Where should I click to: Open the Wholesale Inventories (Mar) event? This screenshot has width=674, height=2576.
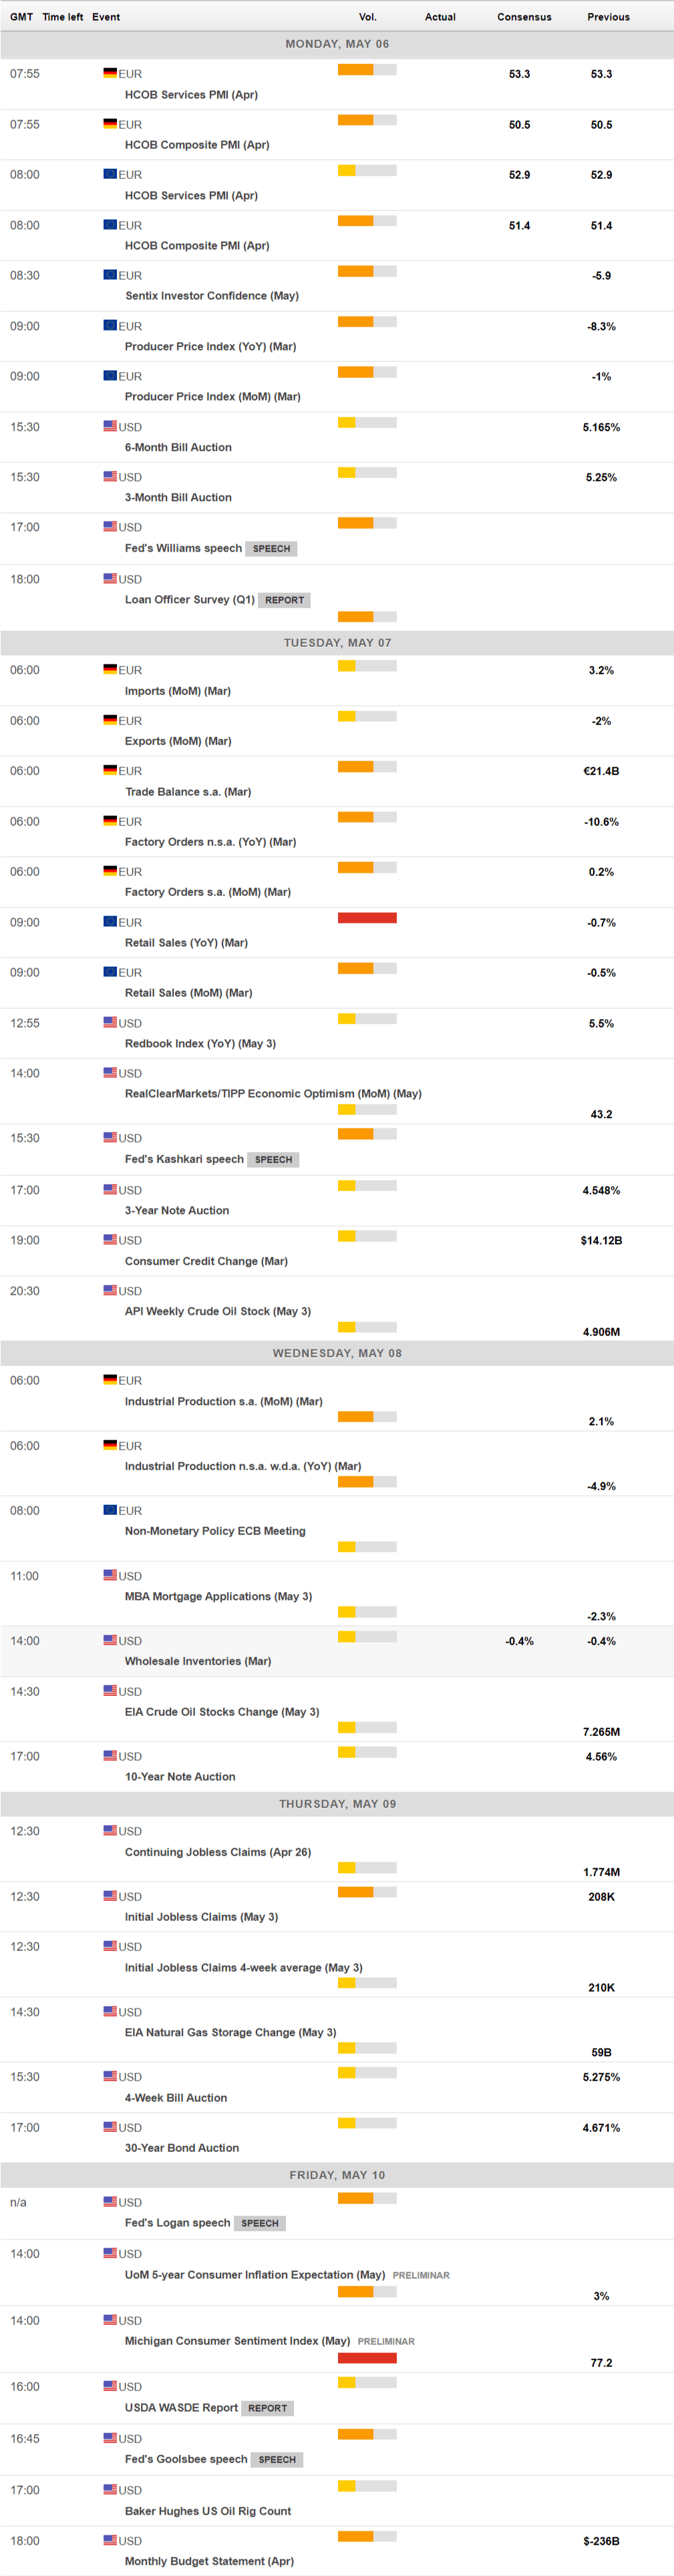198,1661
